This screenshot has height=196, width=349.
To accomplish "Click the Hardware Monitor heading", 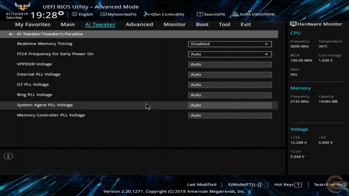I will pos(320,24).
